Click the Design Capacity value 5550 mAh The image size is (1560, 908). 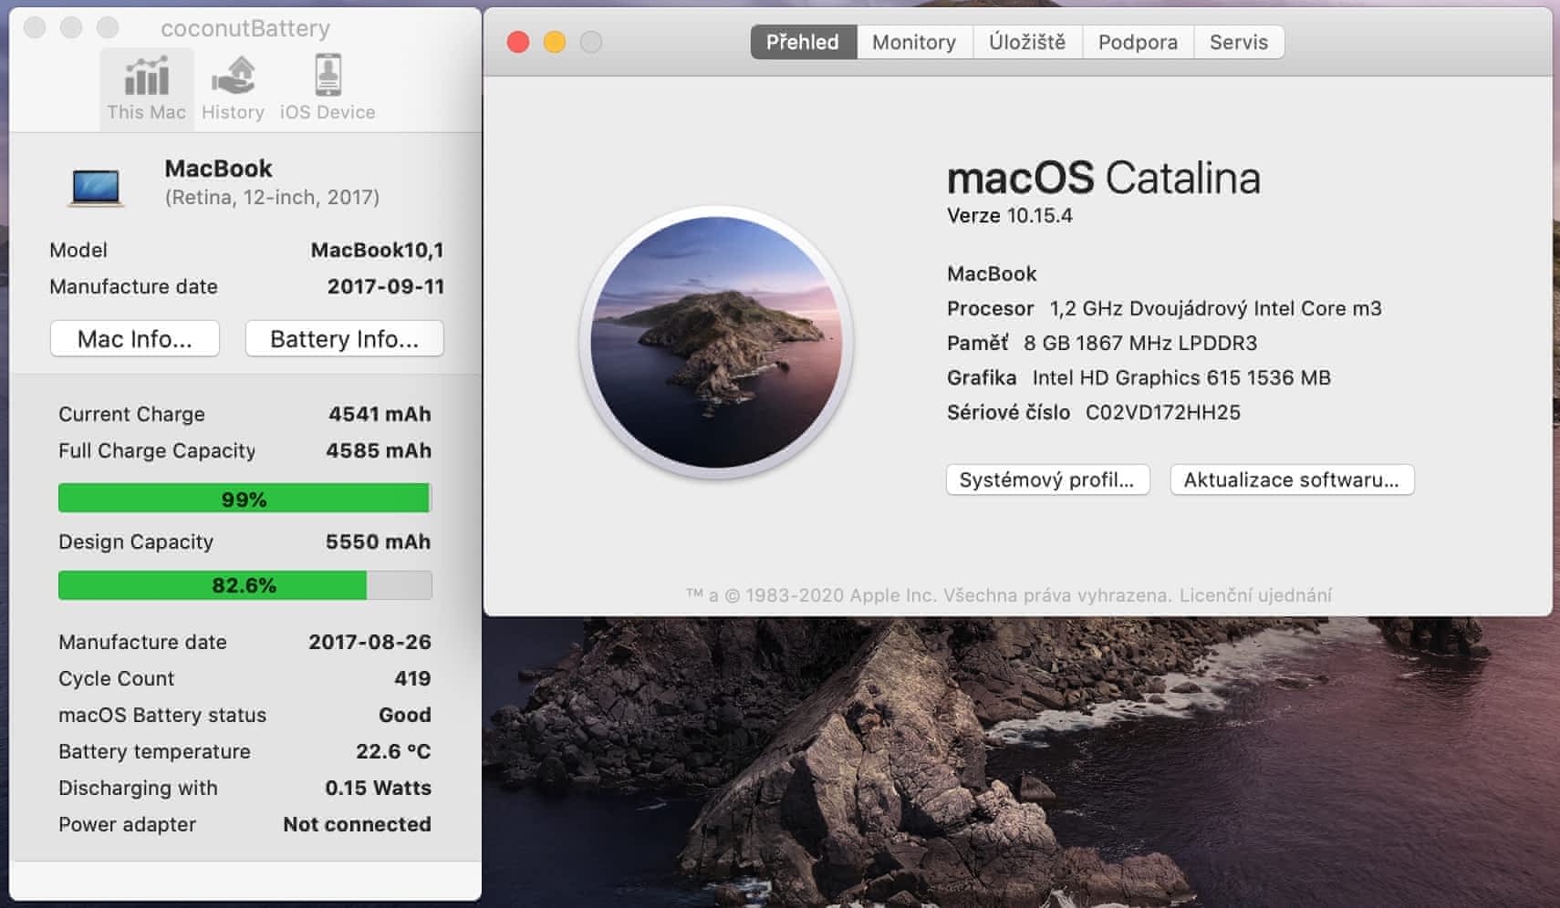pos(378,542)
